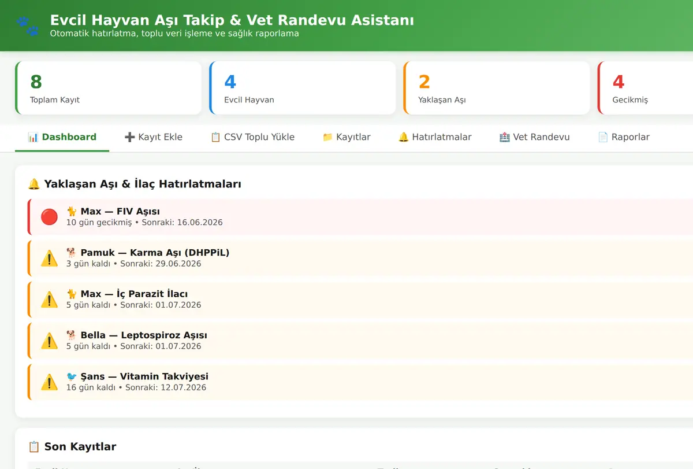Switch to the Kayıt Ekle tab
Image resolution: width=693 pixels, height=469 pixels.
[153, 137]
